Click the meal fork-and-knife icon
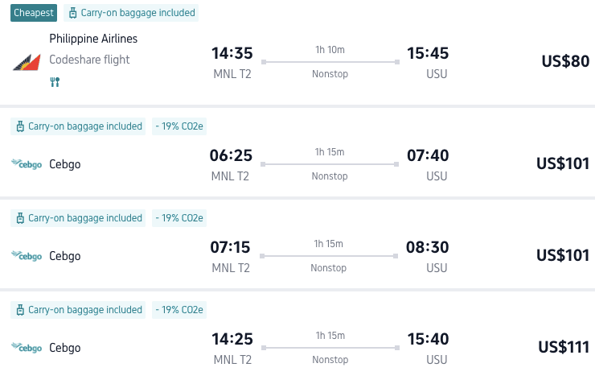The height and width of the screenshot is (380, 595). point(55,81)
